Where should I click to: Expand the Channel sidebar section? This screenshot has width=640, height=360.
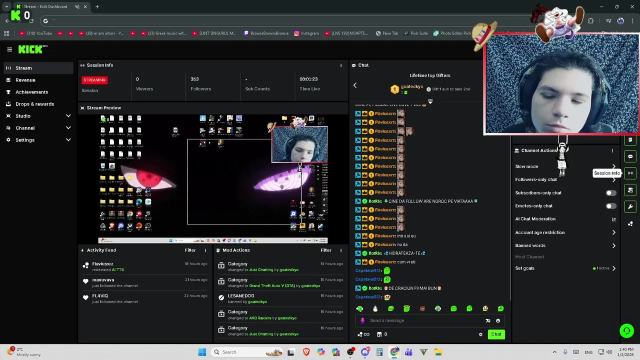coord(68,128)
